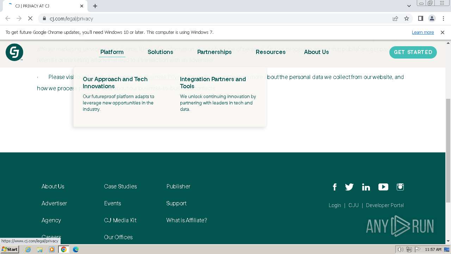
Task: Click the CJ logo icon
Action: (14, 52)
